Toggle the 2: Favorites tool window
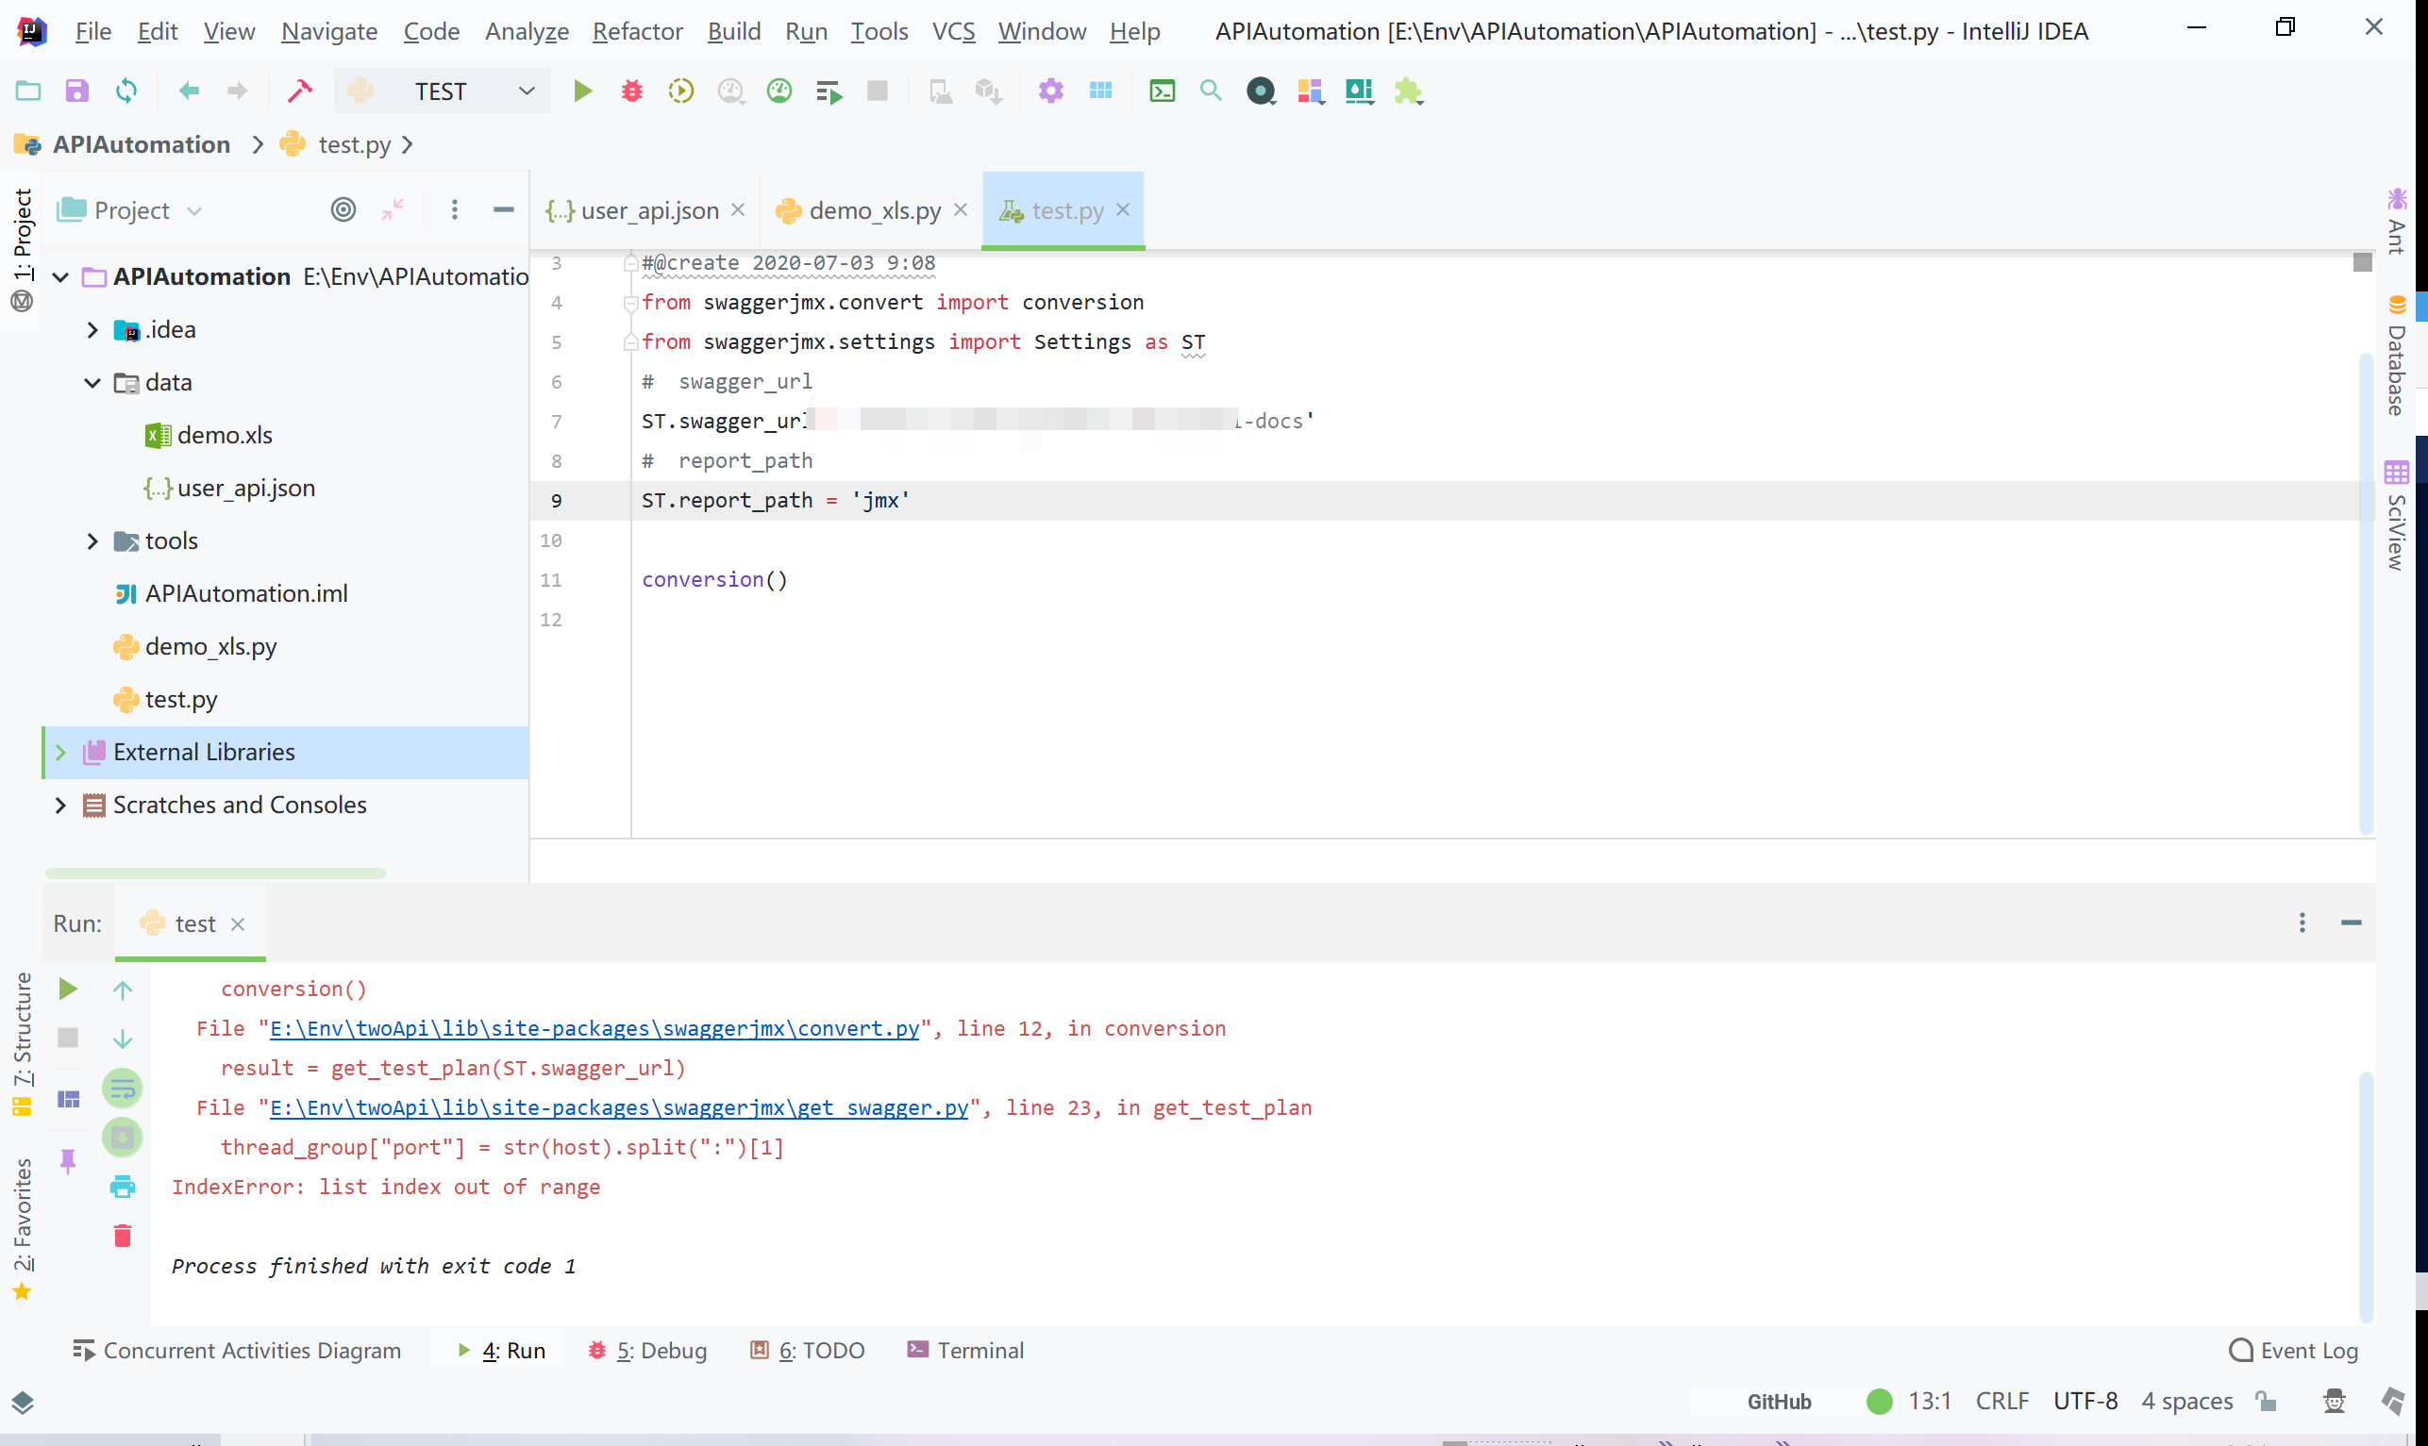The height and width of the screenshot is (1446, 2428). [22, 1230]
